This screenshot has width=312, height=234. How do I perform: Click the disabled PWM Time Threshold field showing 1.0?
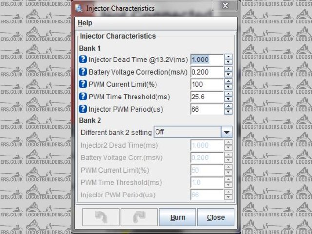pyautogui.click(x=207, y=183)
